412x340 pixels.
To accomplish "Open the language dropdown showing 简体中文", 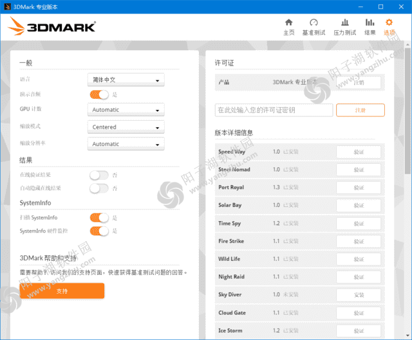I will [x=126, y=80].
